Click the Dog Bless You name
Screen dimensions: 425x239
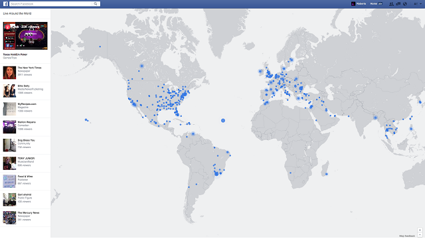click(x=26, y=140)
